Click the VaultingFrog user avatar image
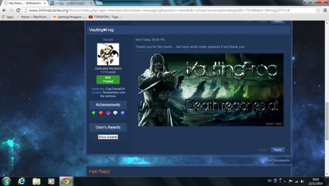This screenshot has height=186, width=329. 108,54
